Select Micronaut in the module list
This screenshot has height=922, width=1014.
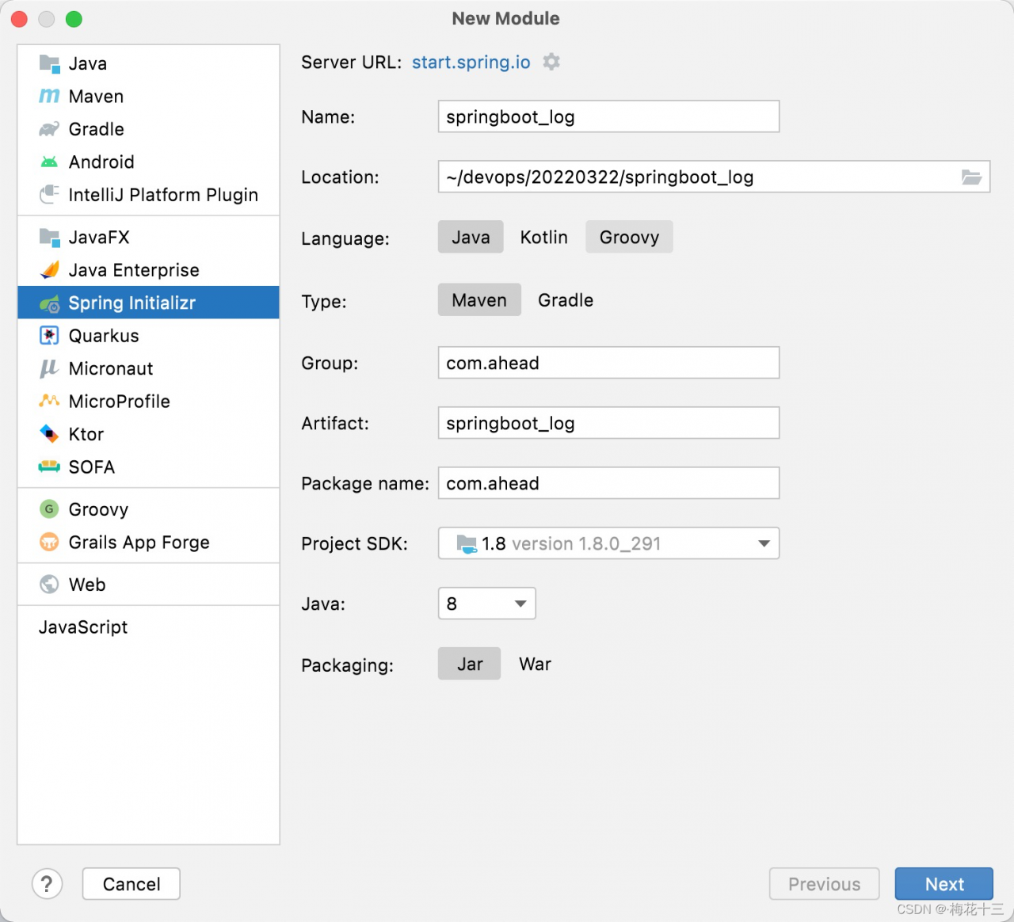click(x=149, y=368)
